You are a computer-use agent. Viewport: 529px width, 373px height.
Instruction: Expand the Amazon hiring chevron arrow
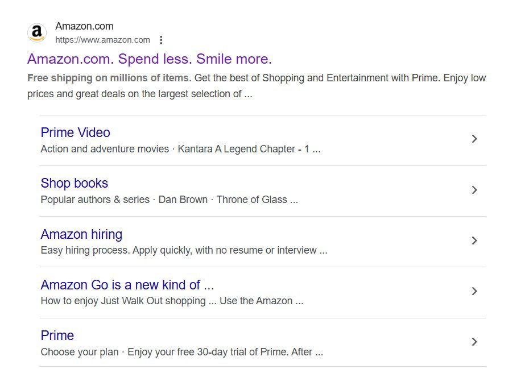coord(474,241)
